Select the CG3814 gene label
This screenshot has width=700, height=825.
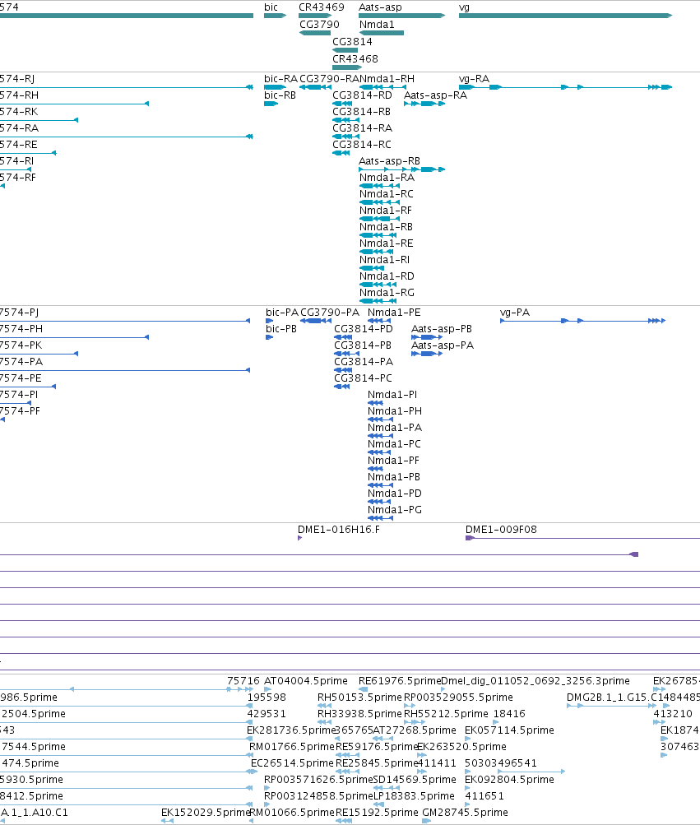point(353,42)
